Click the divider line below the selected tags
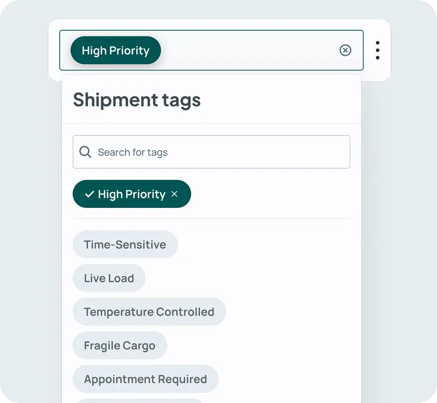437x403 pixels. pyautogui.click(x=211, y=218)
